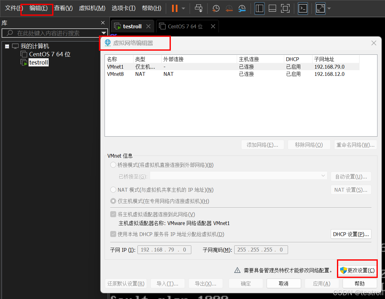
Task: Open the 已桥接至(G) combo box
Action: pyautogui.click(x=239, y=176)
